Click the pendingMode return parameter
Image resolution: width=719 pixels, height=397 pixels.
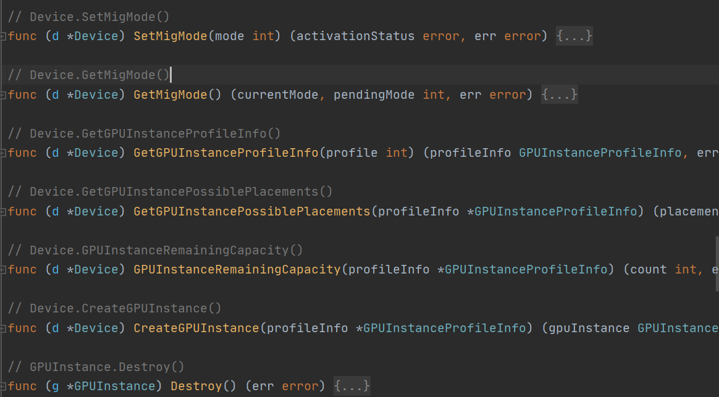(x=374, y=95)
